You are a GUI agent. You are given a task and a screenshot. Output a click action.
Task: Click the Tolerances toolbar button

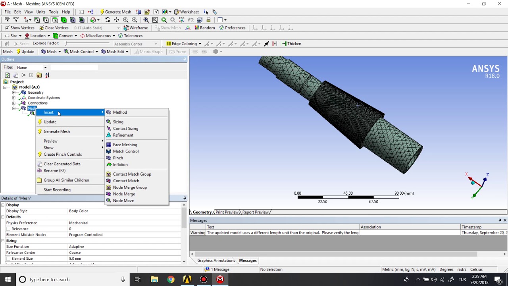[x=130, y=36]
